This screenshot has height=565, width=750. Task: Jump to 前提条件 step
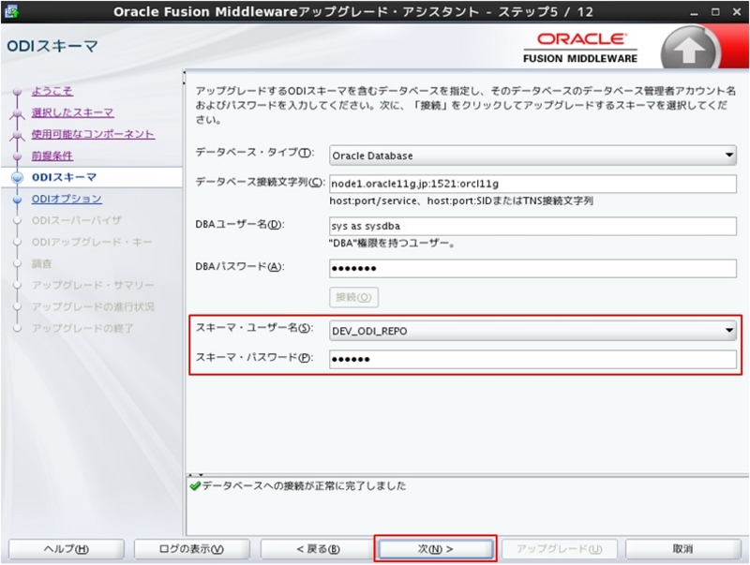pyautogui.click(x=52, y=156)
